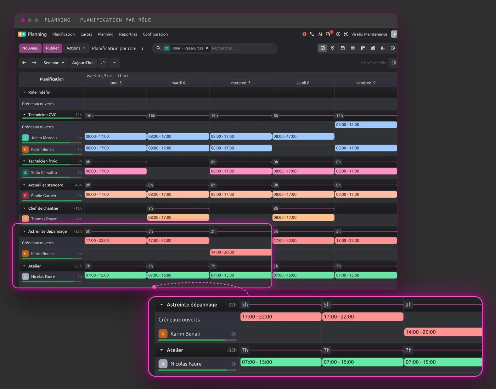Open the Reporting menu
This screenshot has height=389, width=496.
pyautogui.click(x=128, y=34)
